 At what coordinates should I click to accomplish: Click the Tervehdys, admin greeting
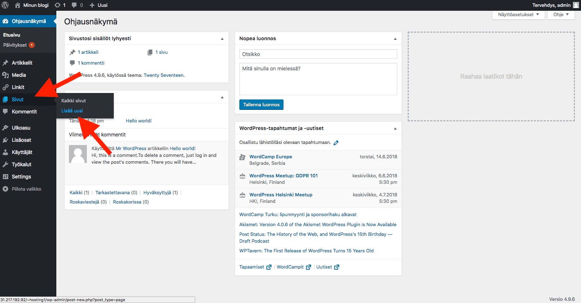click(x=551, y=5)
